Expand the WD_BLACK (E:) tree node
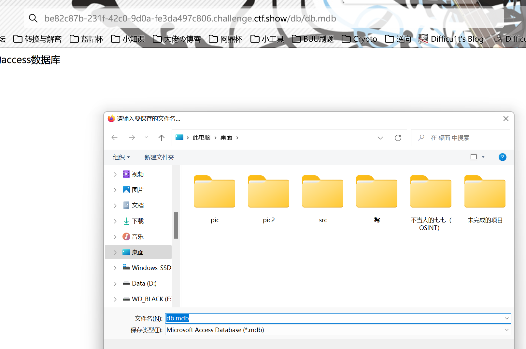This screenshot has height=349, width=526. coord(115,299)
